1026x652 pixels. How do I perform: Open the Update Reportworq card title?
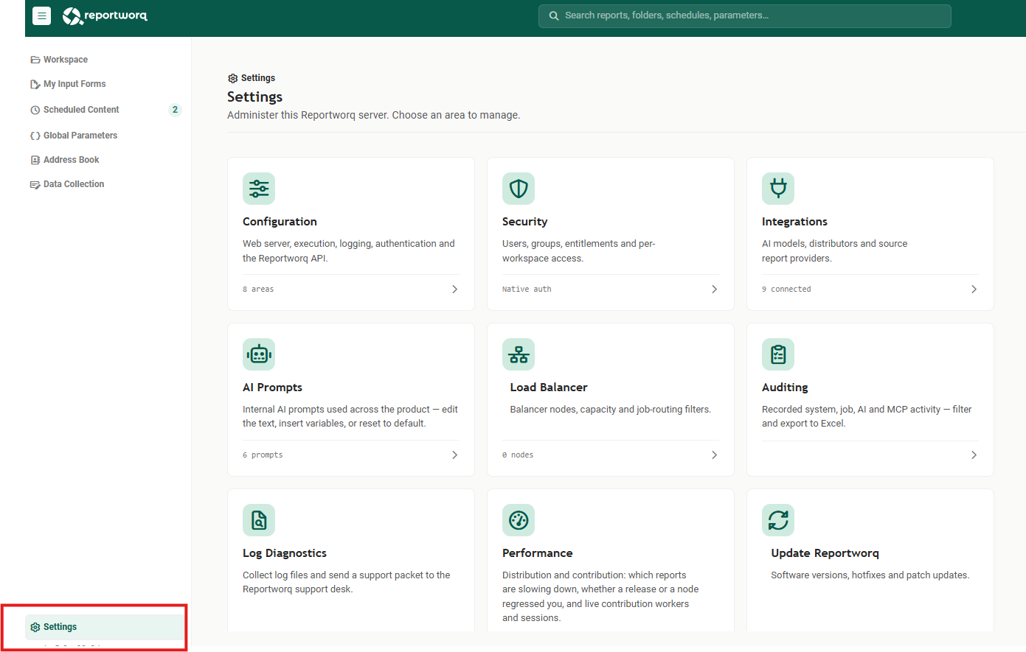pyautogui.click(x=825, y=553)
